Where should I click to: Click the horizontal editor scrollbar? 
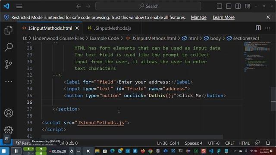click(x=132, y=137)
